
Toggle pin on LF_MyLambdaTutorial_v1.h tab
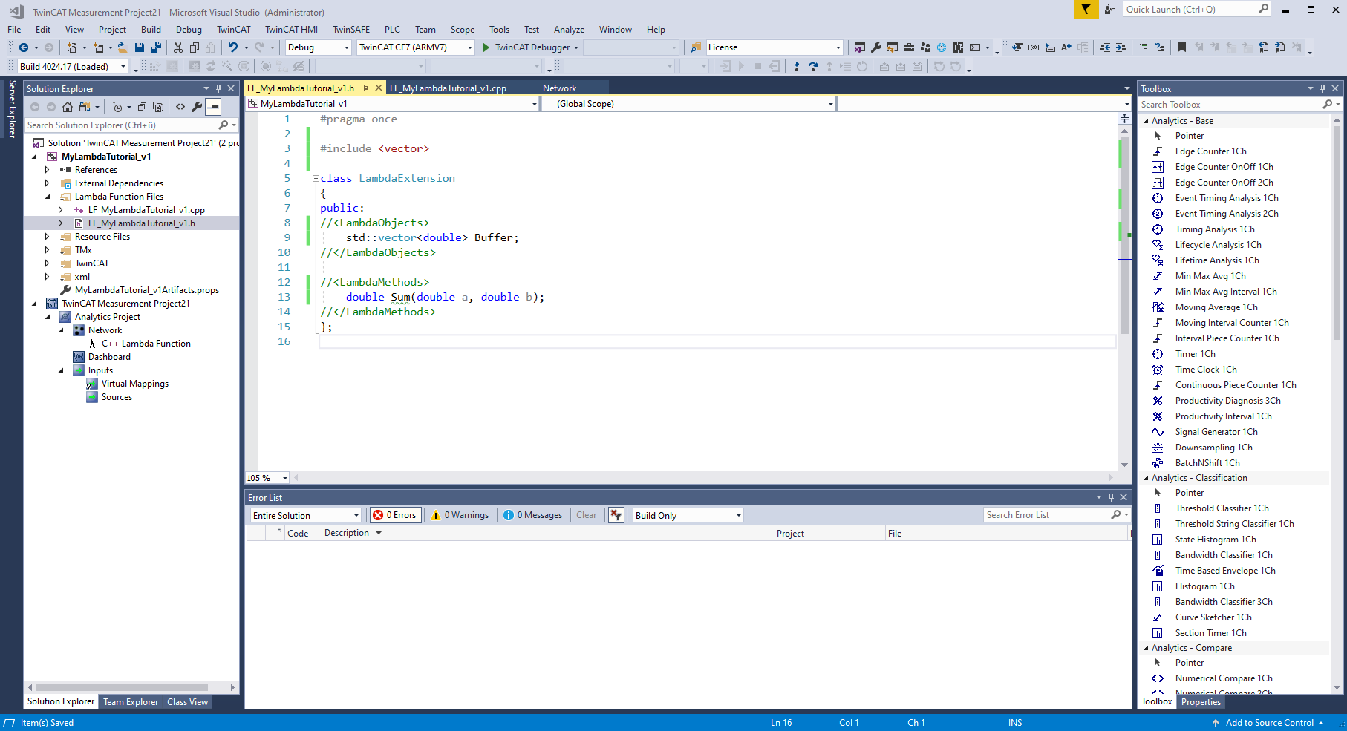coord(365,88)
